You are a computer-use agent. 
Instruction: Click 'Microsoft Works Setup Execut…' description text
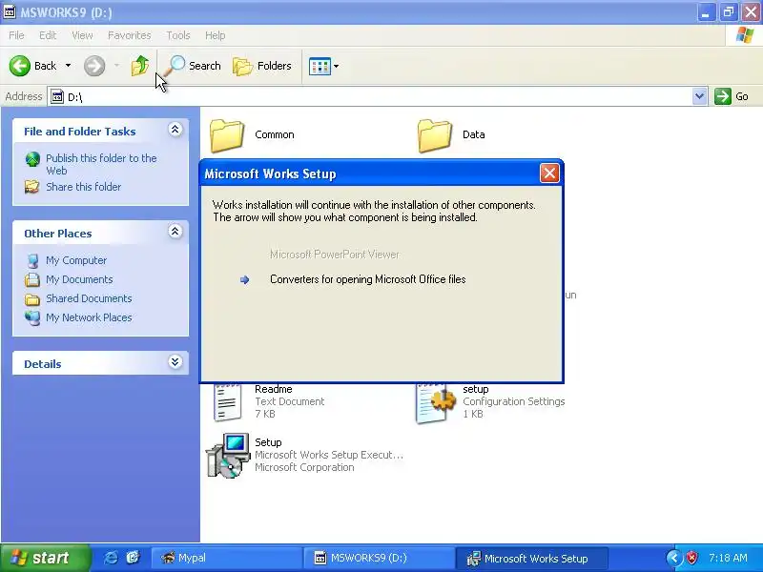click(x=329, y=455)
